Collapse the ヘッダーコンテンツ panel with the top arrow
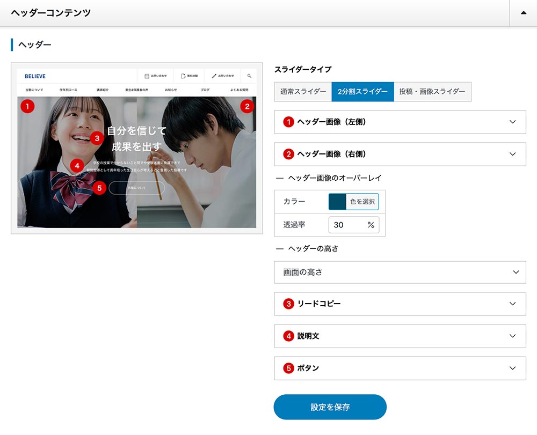Image resolution: width=537 pixels, height=435 pixels. [x=523, y=13]
